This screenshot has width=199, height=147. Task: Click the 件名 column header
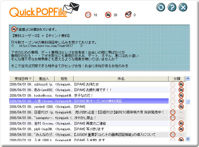(x=121, y=79)
